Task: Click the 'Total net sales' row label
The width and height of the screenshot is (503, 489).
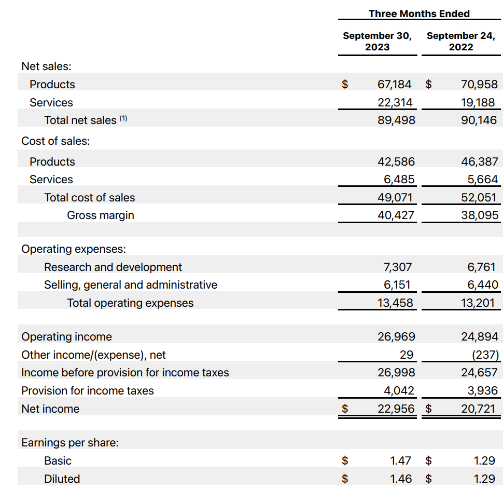Action: [80, 120]
